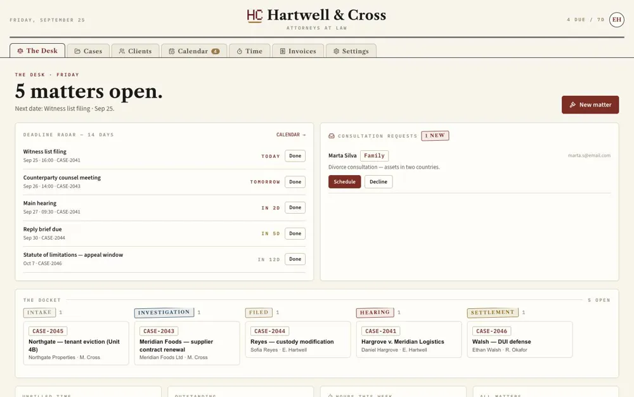Open the CASE-2046 Walsh DUI defense card
The height and width of the screenshot is (397, 634).
coord(520,339)
